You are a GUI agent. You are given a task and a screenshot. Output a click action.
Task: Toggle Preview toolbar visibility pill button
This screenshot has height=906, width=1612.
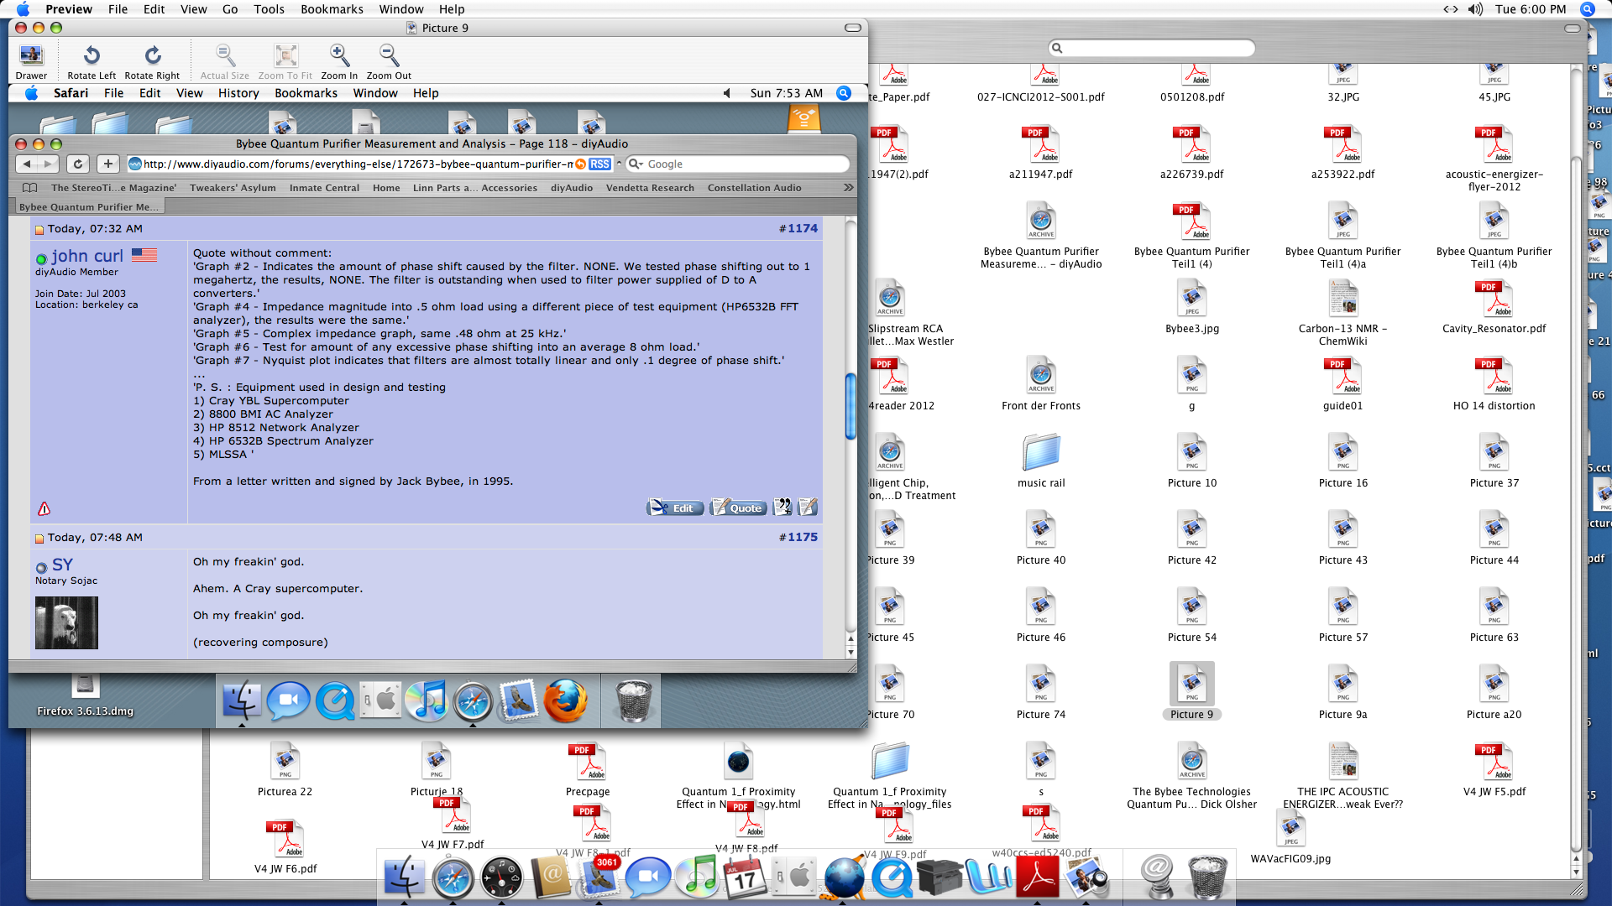(x=853, y=28)
